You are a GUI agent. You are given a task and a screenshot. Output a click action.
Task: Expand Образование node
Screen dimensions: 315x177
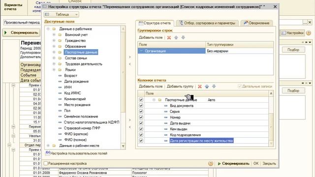(x=54, y=46)
